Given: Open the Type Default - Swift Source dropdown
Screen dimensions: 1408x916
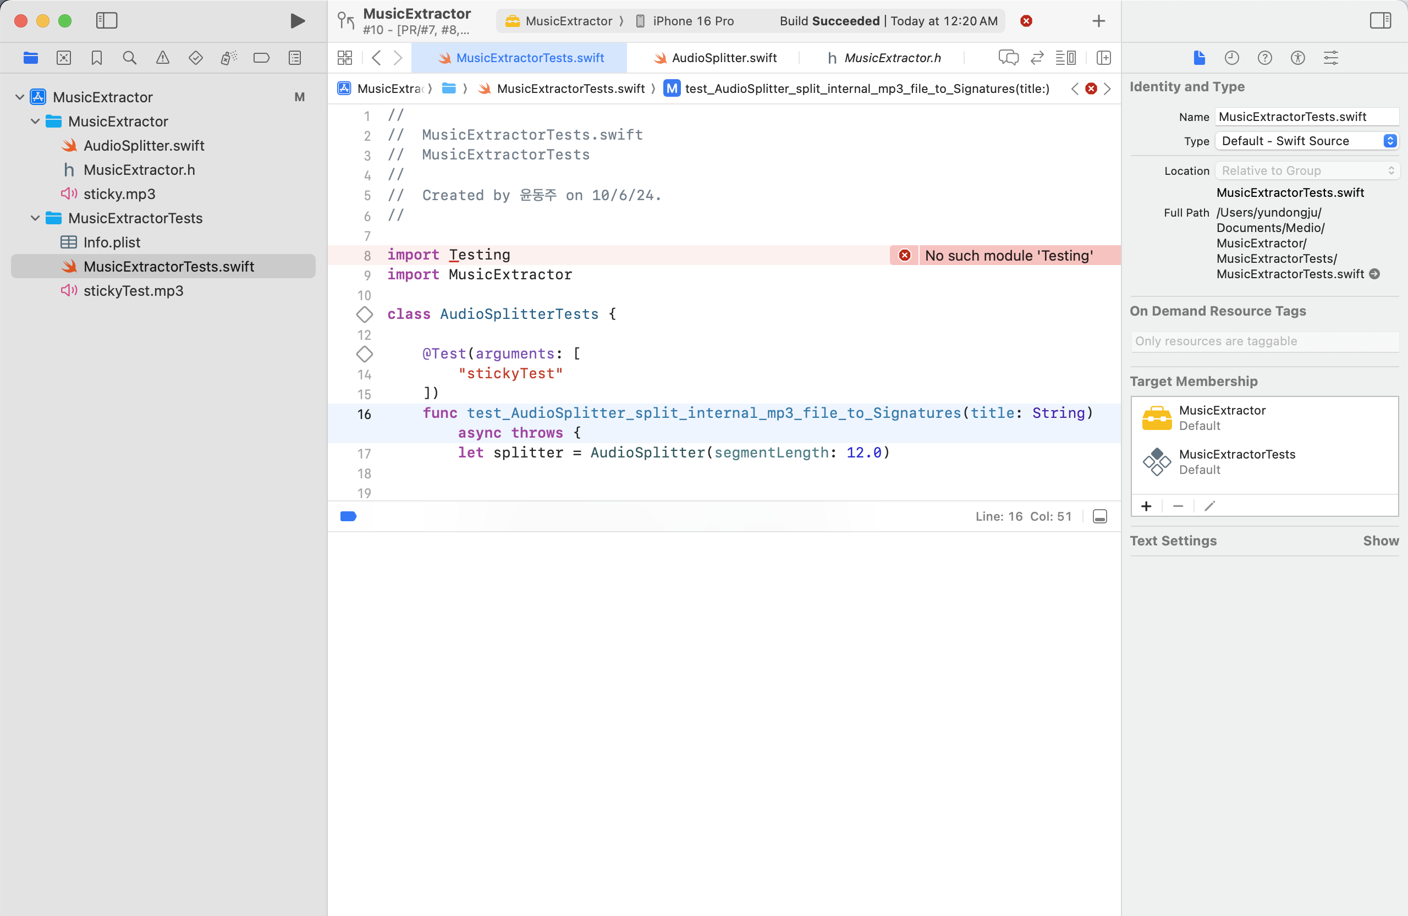Looking at the screenshot, I should 1307,141.
